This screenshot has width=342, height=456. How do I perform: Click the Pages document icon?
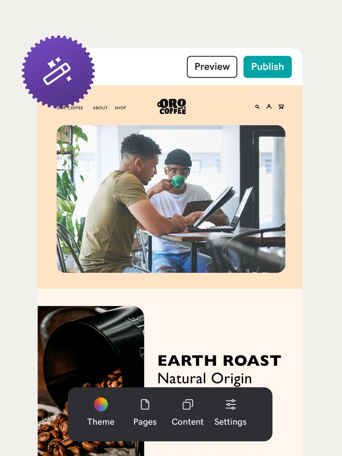[145, 404]
